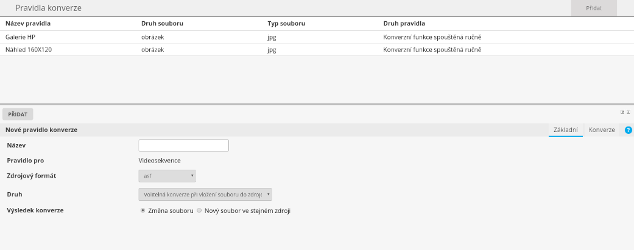Choose Nový soubor ve stejném zdroji
634x250 pixels.
tap(199, 210)
